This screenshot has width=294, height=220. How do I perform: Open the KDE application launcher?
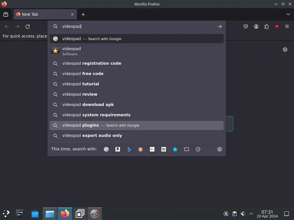point(6,213)
